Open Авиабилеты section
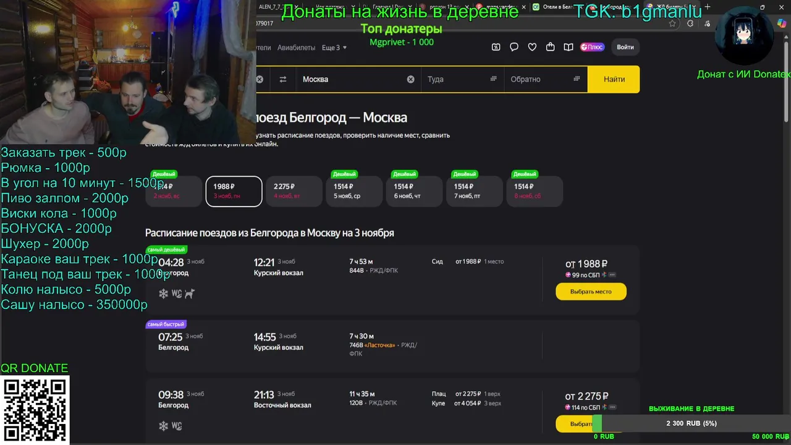This screenshot has height=445, width=791. click(x=296, y=48)
